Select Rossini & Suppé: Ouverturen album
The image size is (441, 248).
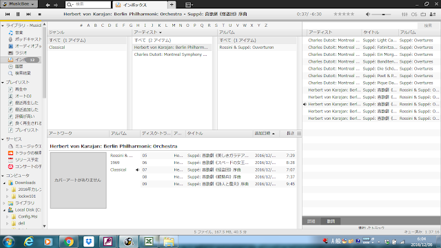click(x=257, y=48)
